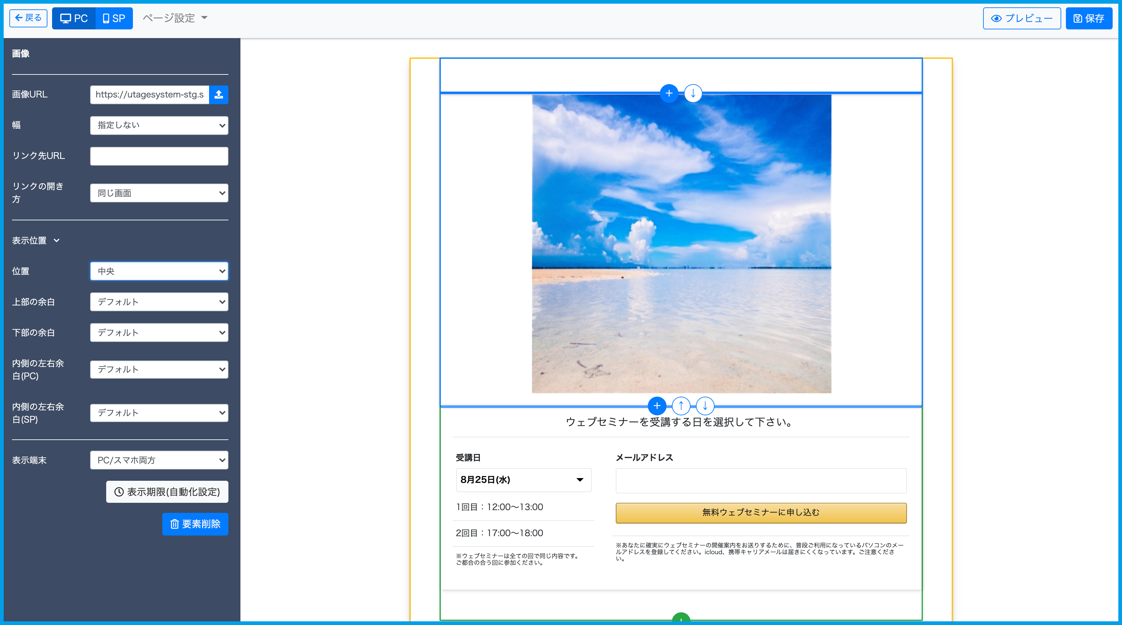Open the 位置 position dropdown set to 中央
Screen dimensions: 1122x625
(159, 271)
